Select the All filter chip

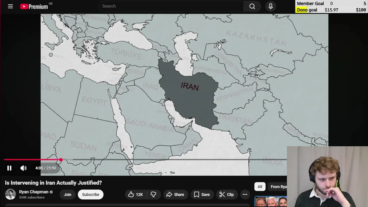[260, 187]
